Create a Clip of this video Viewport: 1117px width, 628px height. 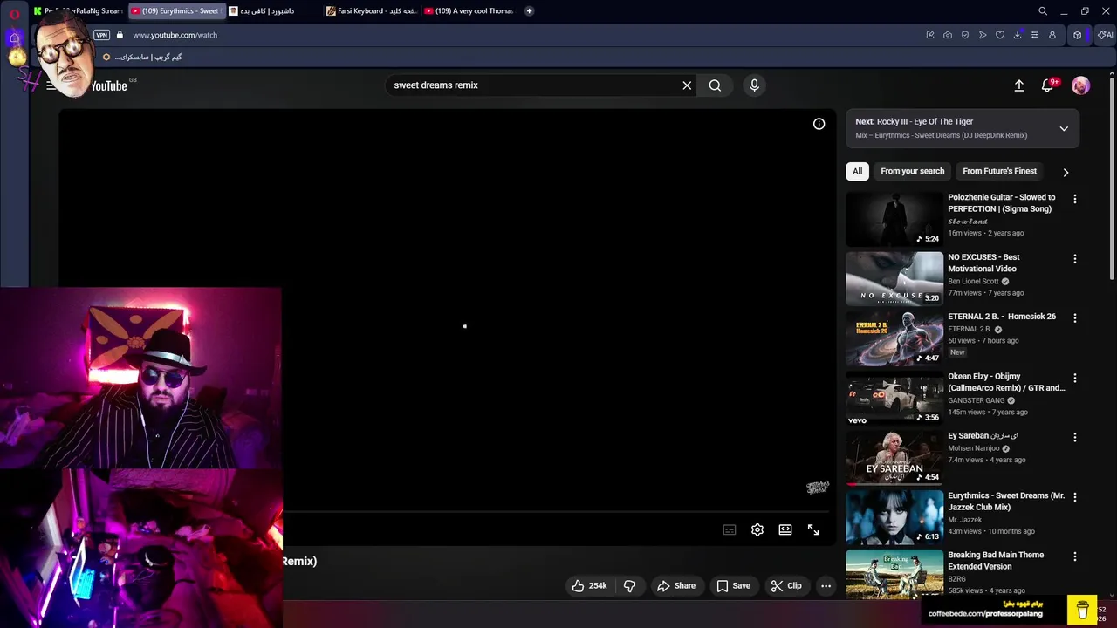786,586
